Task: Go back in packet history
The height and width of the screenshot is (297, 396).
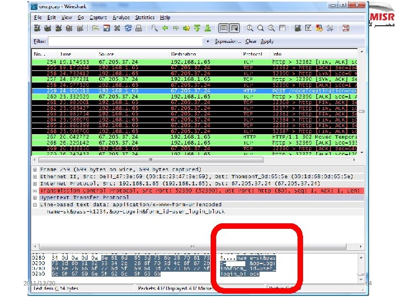Action: [x=165, y=28]
